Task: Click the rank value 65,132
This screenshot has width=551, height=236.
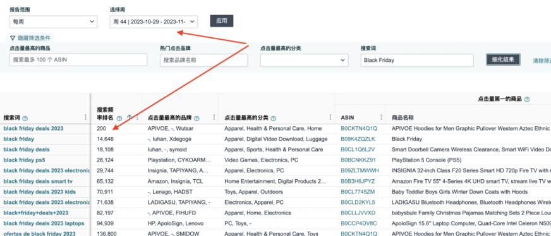Action: pos(105,181)
